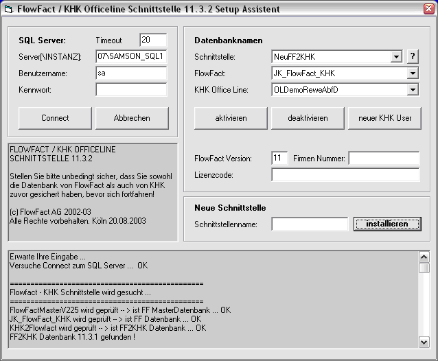The height and width of the screenshot is (361, 438).
Task: Focus the Server\INSTANZ input field
Action: point(131,57)
